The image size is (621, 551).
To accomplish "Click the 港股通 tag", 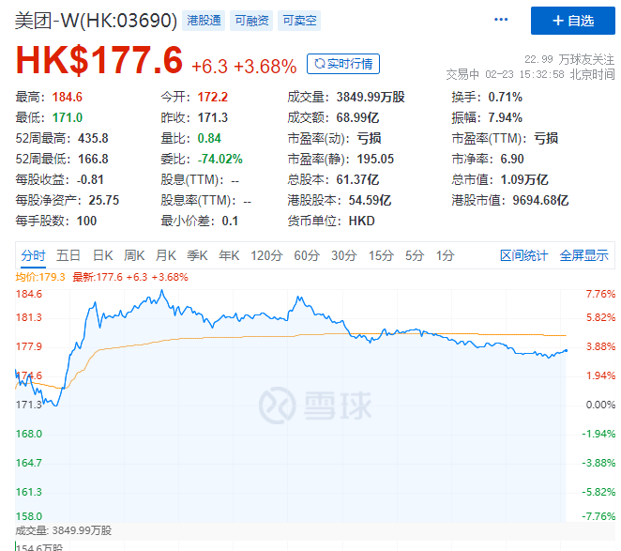I will coord(204,21).
